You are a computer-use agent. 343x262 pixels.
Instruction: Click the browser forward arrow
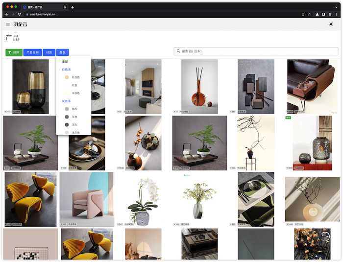(x=13, y=14)
